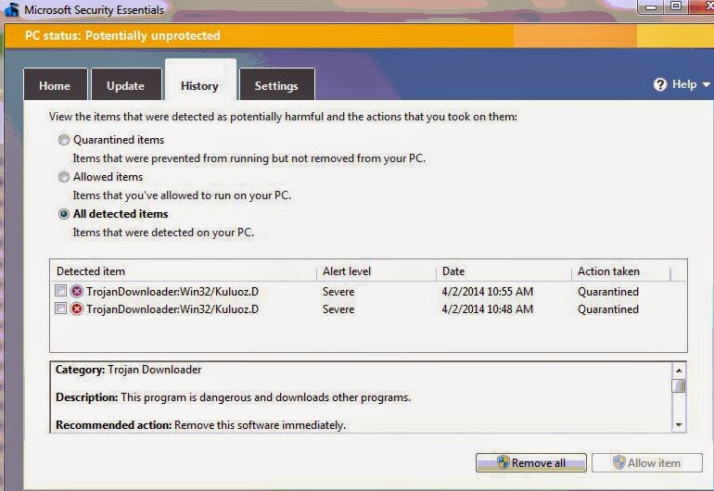Click the PC status: Potentially unprotected banner text
This screenshot has width=714, height=491.
pos(122,35)
